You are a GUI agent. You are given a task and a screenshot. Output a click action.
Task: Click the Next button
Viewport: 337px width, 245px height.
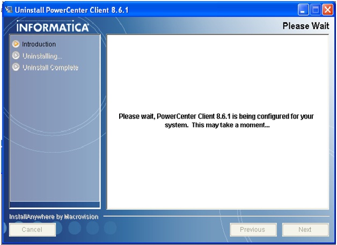(x=305, y=229)
